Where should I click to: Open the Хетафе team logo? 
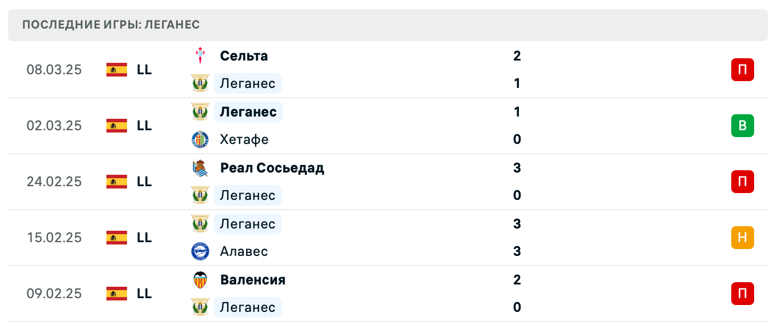click(200, 139)
